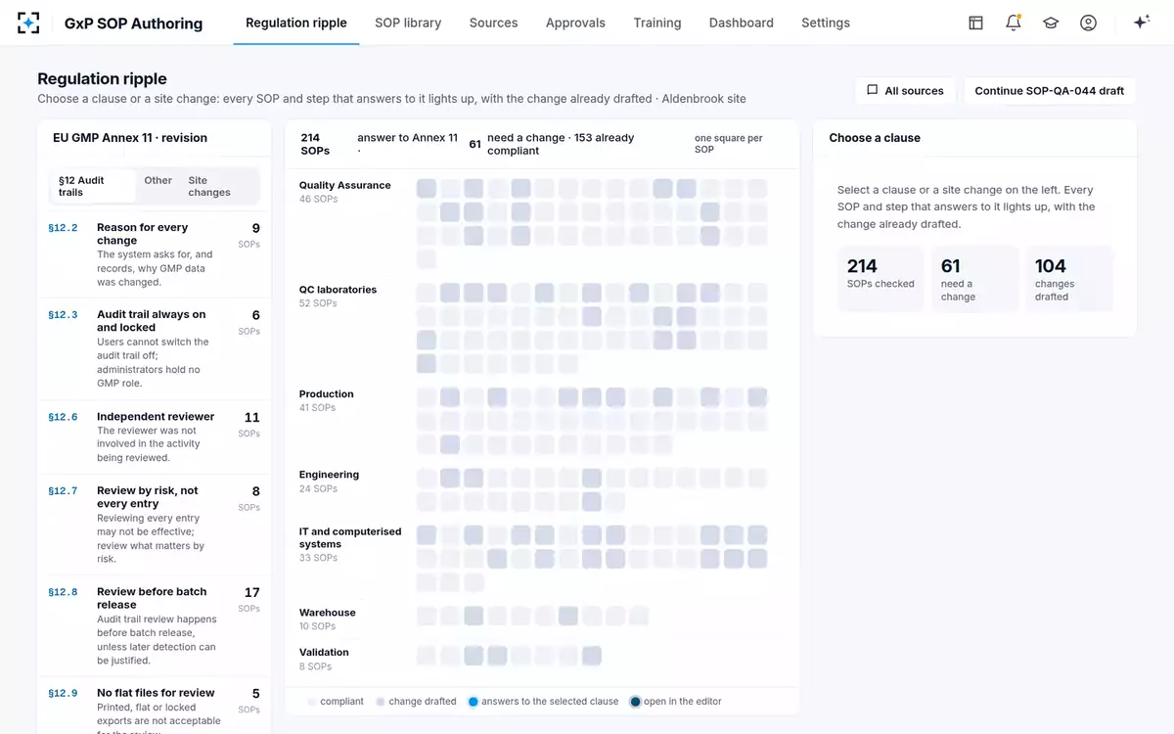Viewport: 1174px width, 734px height.
Task: Click Continue SOP-QA-044 draft button
Action: click(x=1050, y=90)
